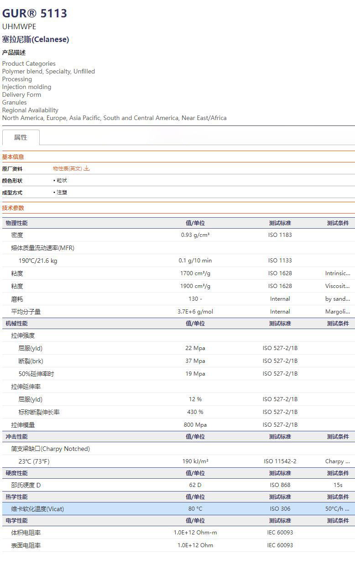Click the 12 % yield elongation value
Image resolution: width=355 pixels, height=565 pixels.
(195, 399)
